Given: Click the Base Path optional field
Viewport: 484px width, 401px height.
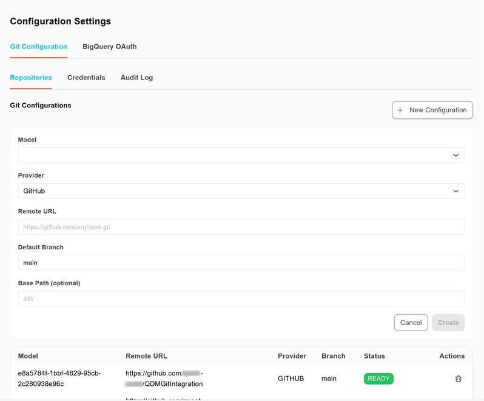Looking at the screenshot, I should point(241,299).
